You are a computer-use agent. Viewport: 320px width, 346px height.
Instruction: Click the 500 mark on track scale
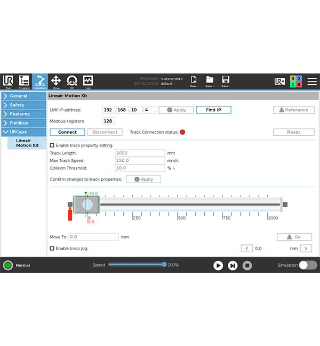(181, 218)
